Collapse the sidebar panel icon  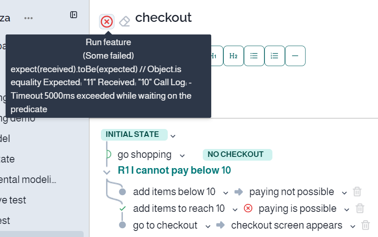(73, 15)
